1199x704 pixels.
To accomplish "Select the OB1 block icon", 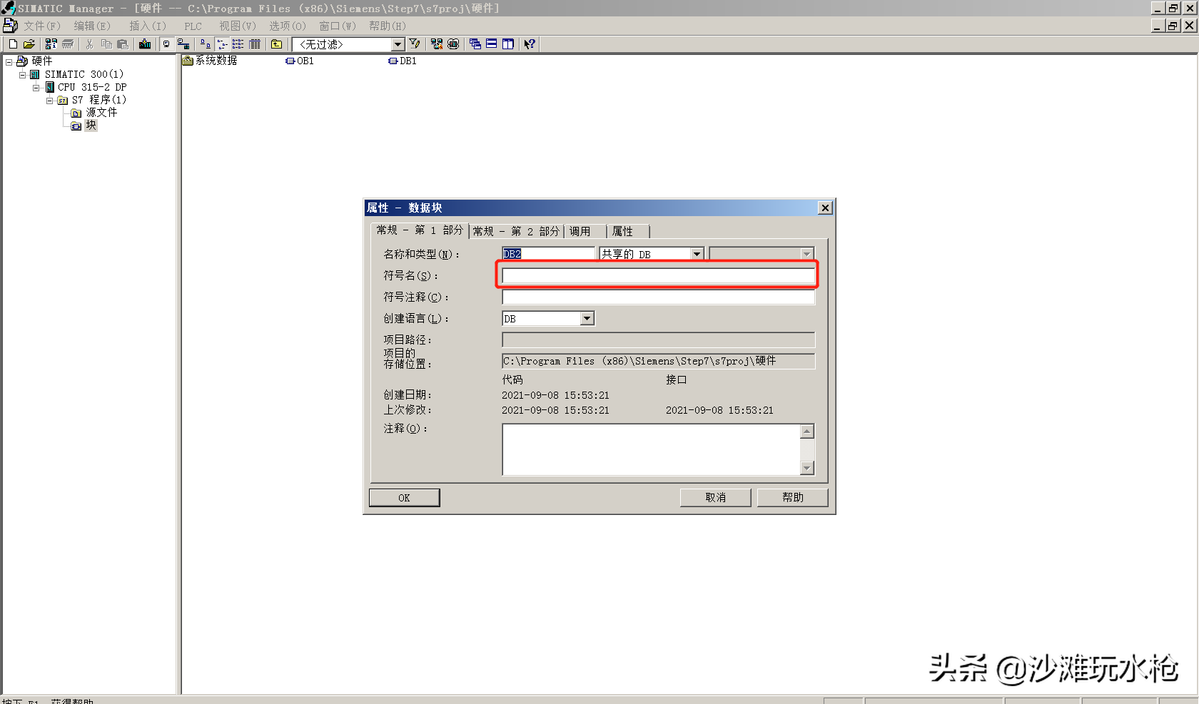I will click(290, 61).
